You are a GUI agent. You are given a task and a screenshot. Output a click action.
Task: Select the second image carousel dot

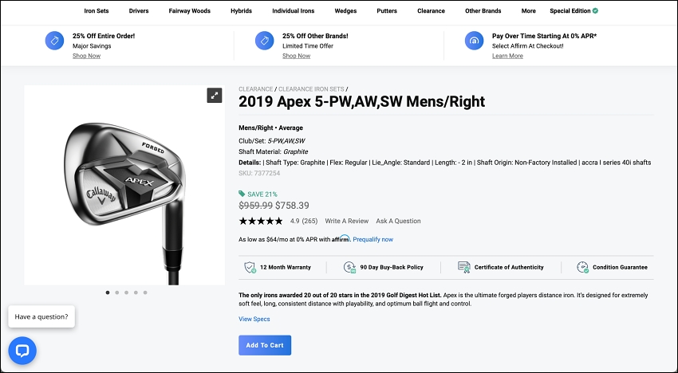[117, 293]
